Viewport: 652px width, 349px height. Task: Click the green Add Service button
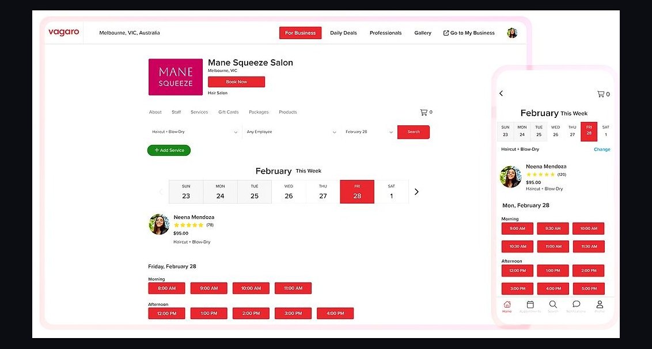[169, 150]
